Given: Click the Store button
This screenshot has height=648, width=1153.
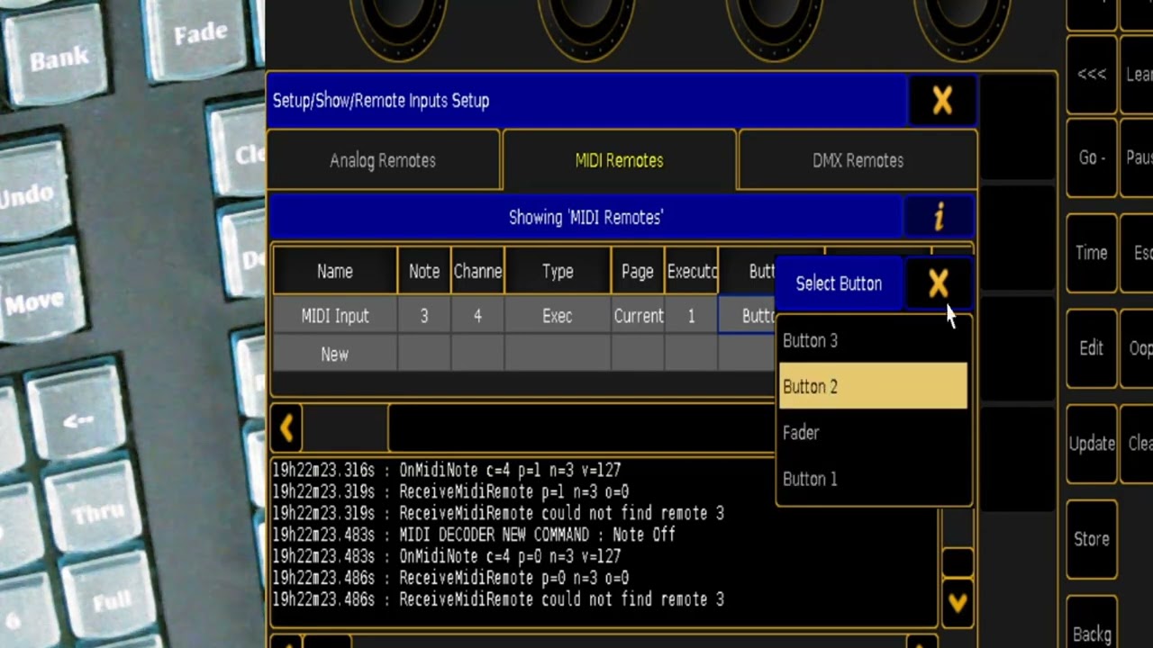Looking at the screenshot, I should (1092, 539).
